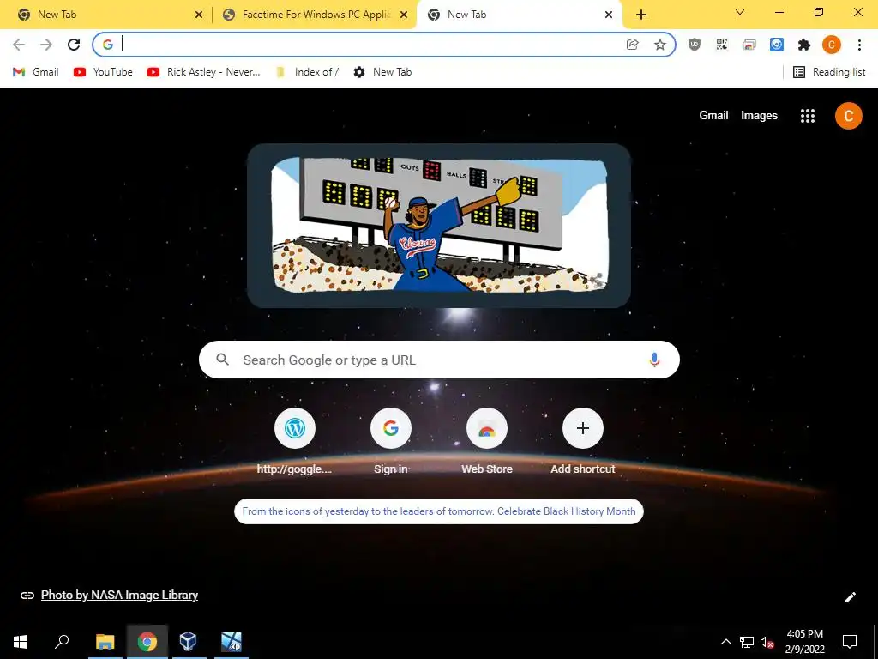The width and height of the screenshot is (878, 659).
Task: Open the blue shield extension icon
Action: pos(777,45)
